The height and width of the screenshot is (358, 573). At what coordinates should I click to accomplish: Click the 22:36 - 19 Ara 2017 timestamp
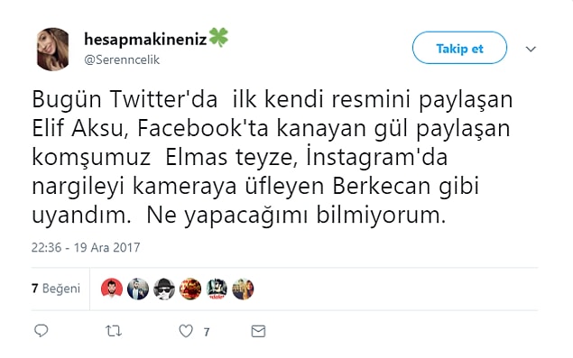[x=86, y=247]
